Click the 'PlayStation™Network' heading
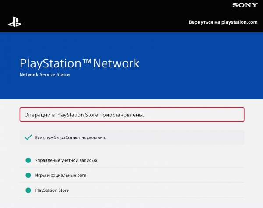The height and width of the screenshot is (208, 263). click(x=79, y=63)
